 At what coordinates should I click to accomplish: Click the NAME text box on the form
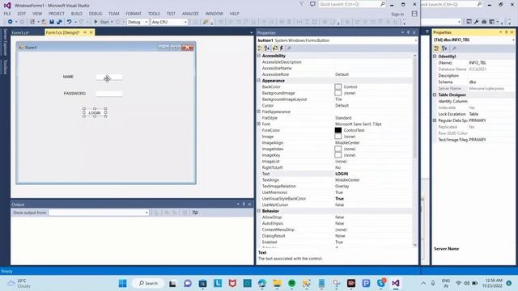(x=109, y=78)
